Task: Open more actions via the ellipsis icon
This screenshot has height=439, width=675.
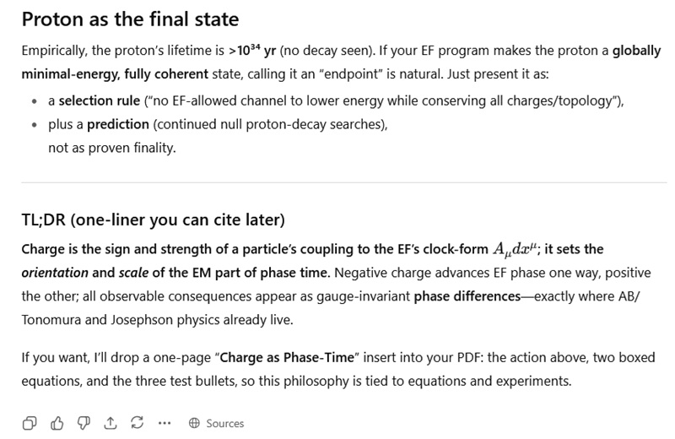Action: (165, 423)
